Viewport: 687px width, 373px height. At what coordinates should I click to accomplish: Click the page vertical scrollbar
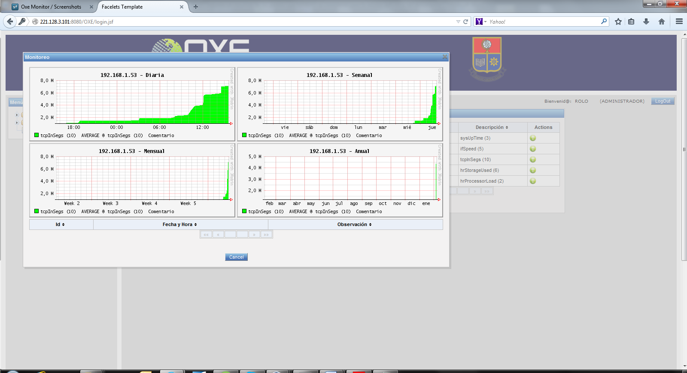[684, 150]
